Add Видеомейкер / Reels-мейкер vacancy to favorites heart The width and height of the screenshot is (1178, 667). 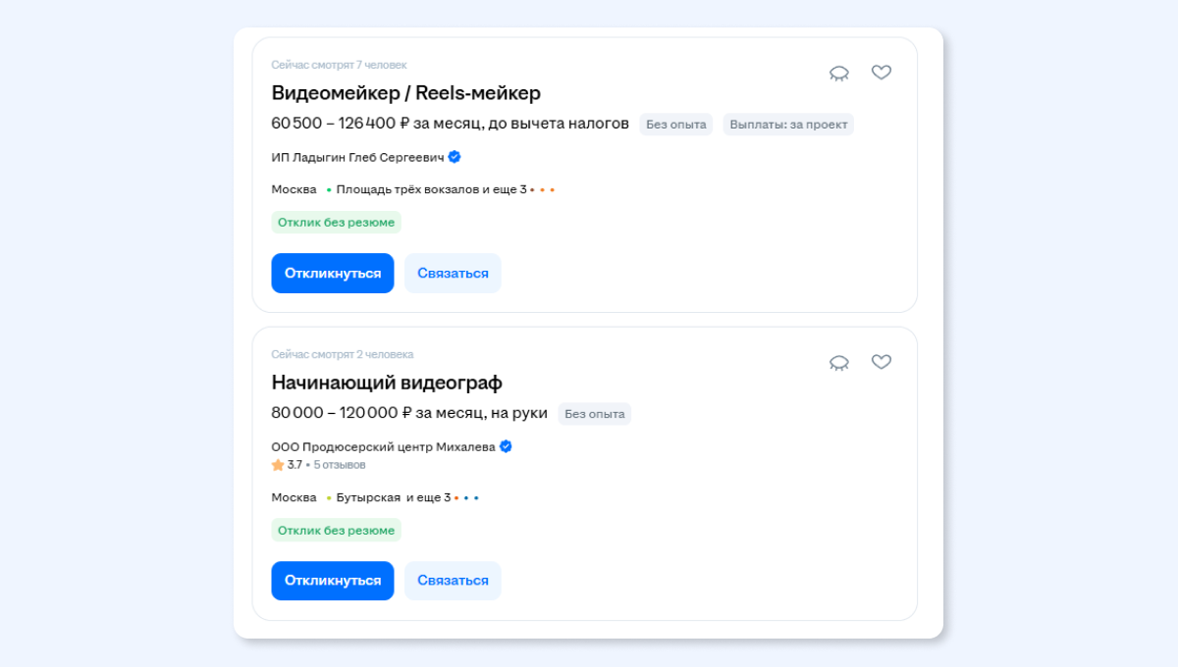click(x=882, y=72)
